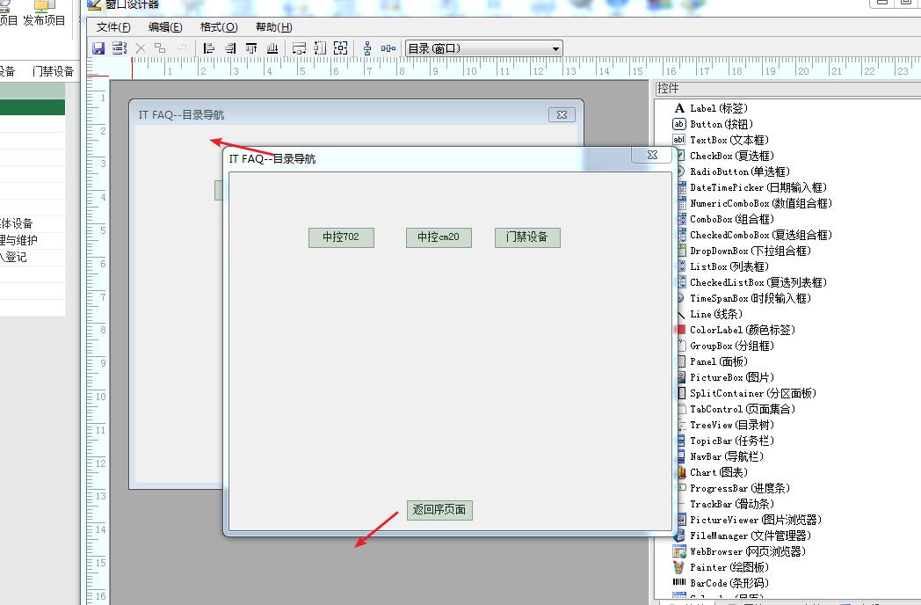Close the front IT FAQ--目录导航 window

click(x=652, y=155)
